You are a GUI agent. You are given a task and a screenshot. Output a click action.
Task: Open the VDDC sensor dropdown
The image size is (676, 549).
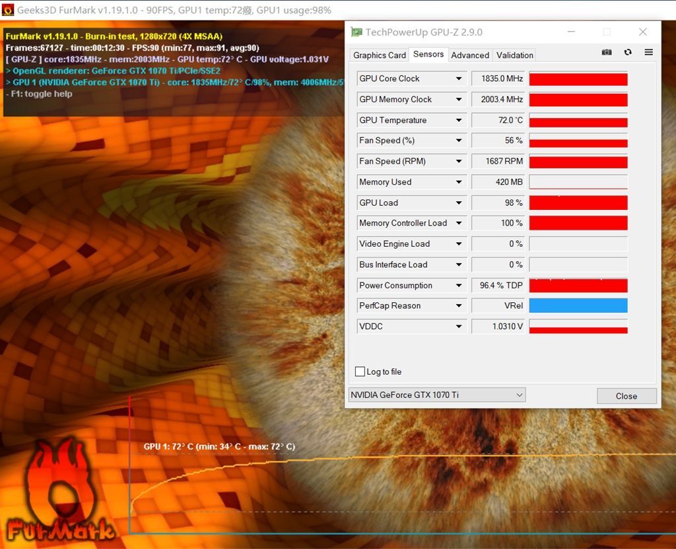click(459, 326)
